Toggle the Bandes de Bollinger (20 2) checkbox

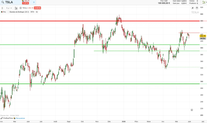coord(8,12)
